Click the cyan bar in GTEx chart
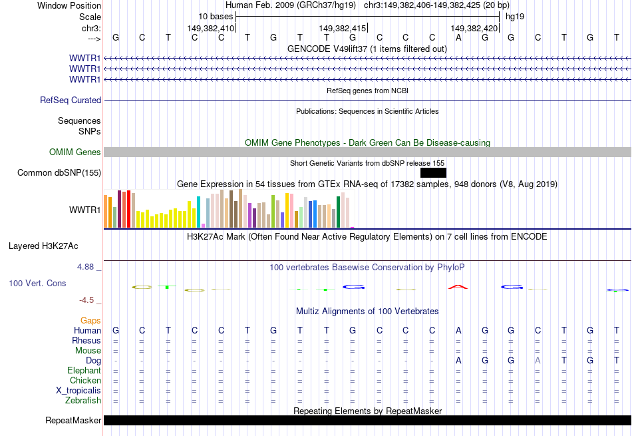 click(x=198, y=212)
